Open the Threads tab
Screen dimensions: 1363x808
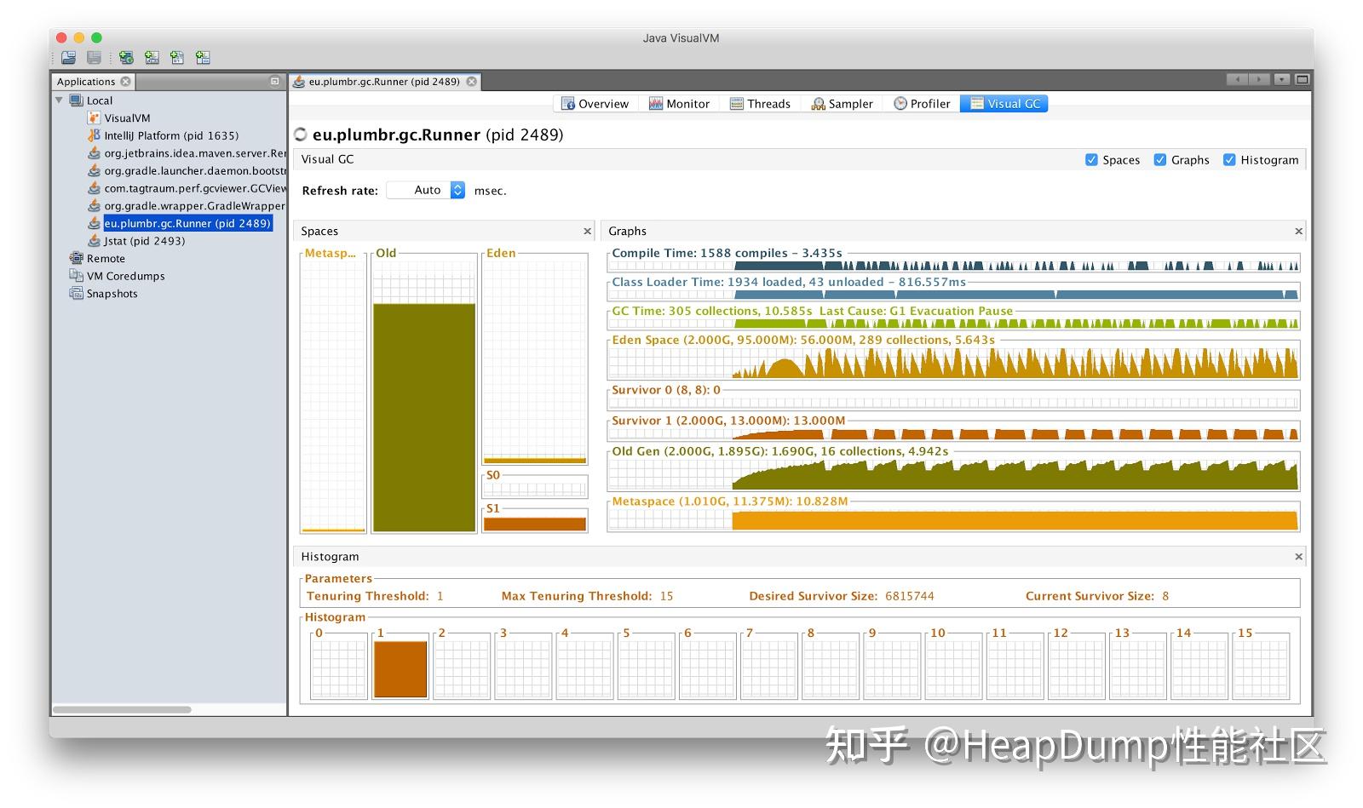760,104
